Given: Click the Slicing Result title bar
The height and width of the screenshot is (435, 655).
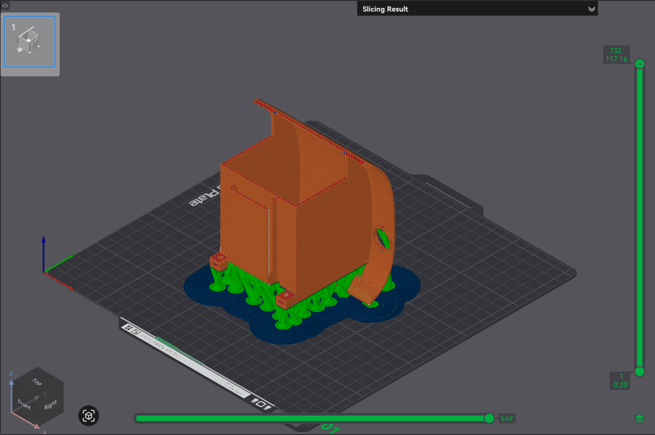Looking at the screenshot, I should [x=385, y=8].
